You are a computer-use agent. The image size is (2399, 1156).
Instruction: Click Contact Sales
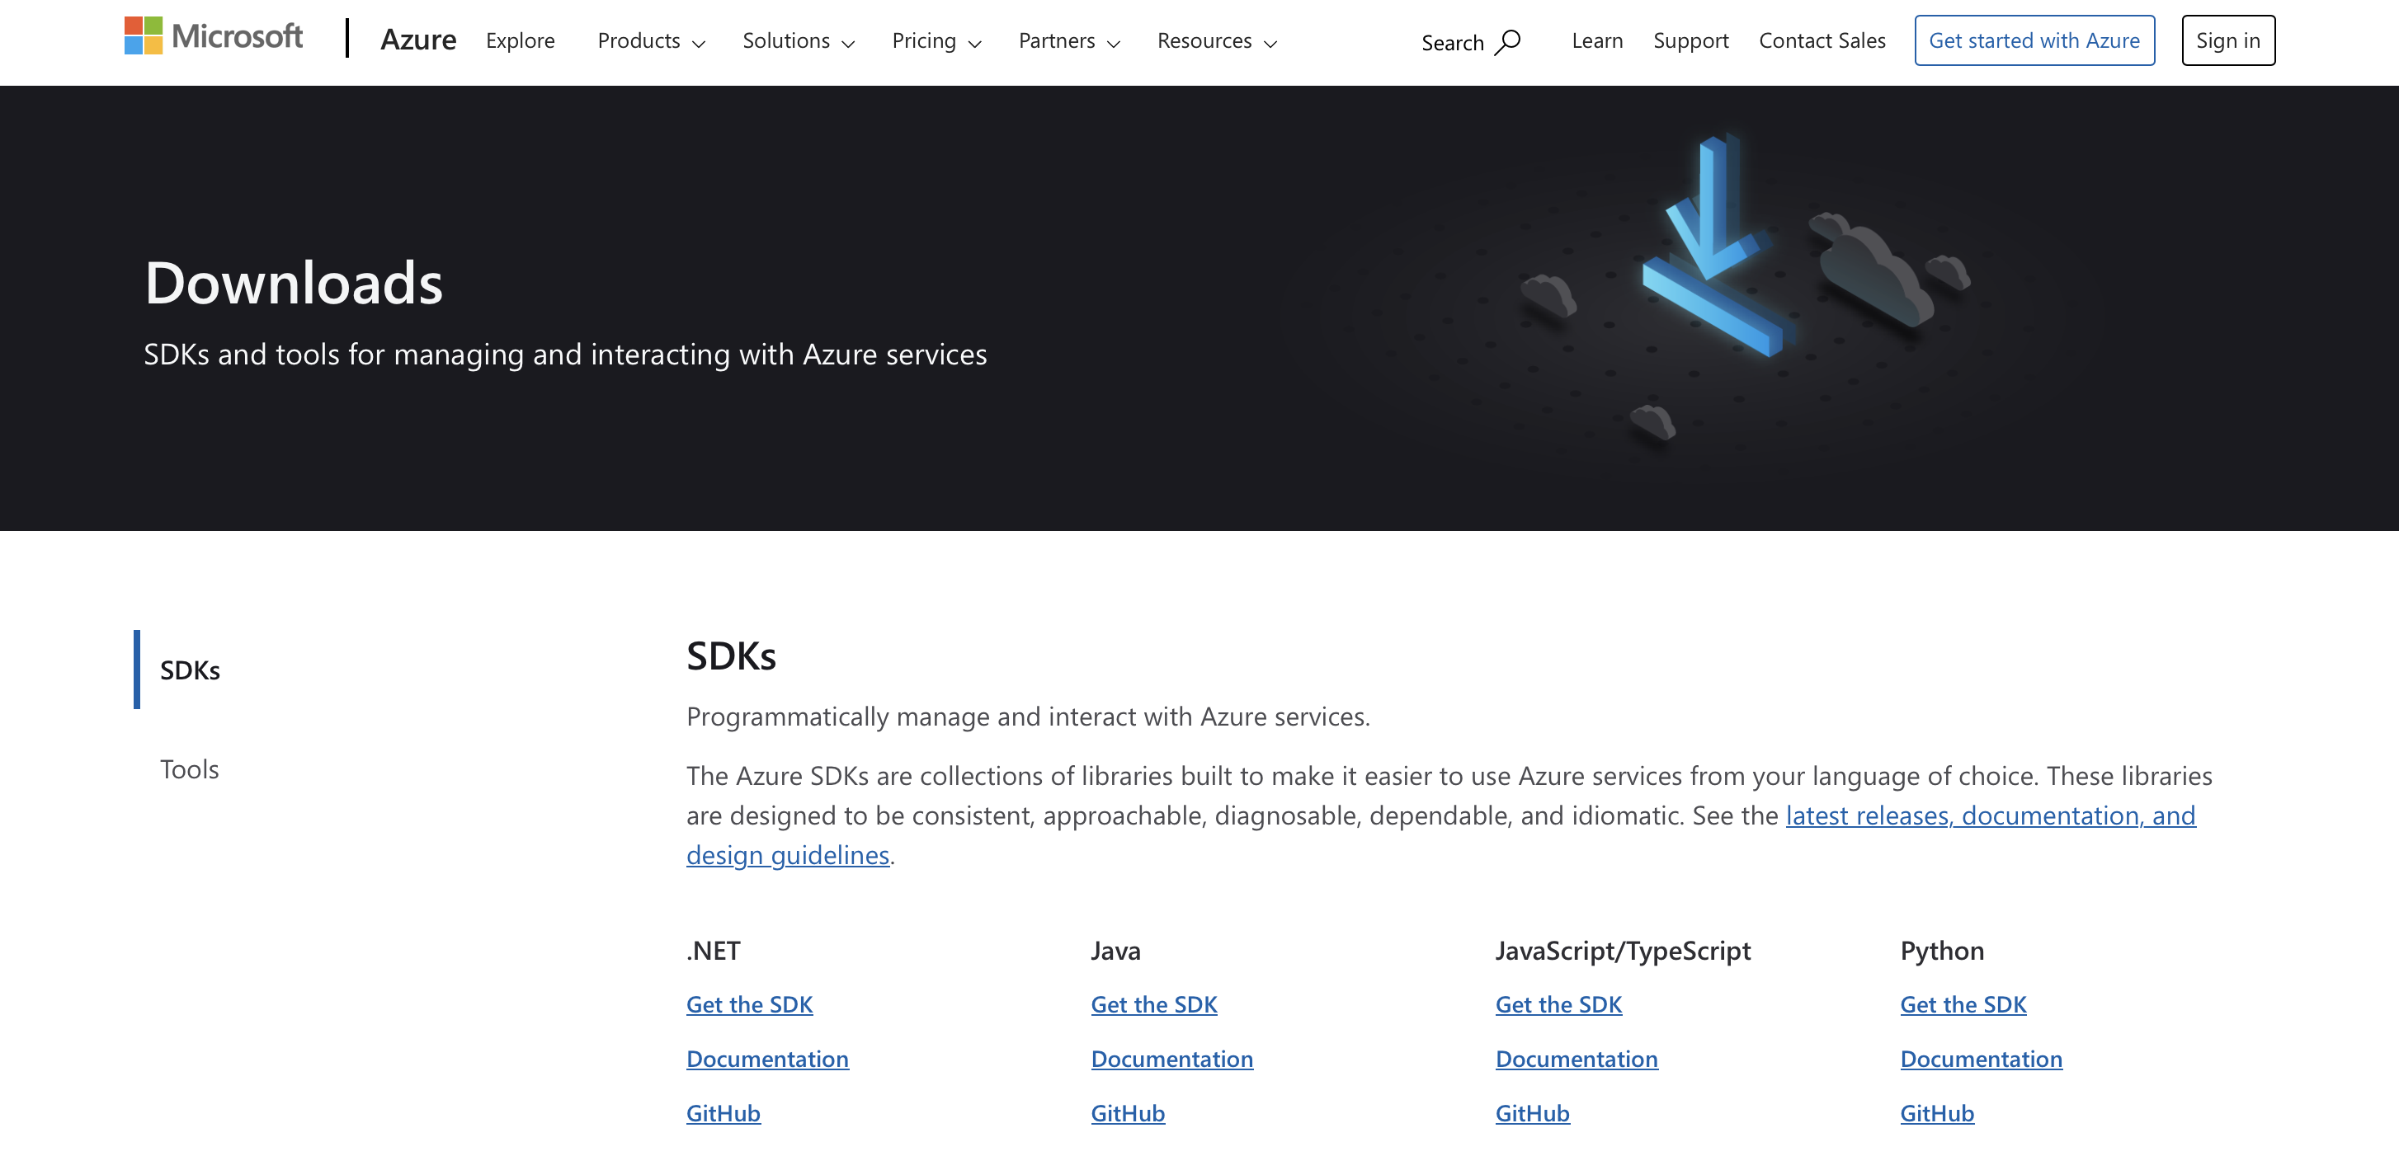(1821, 41)
